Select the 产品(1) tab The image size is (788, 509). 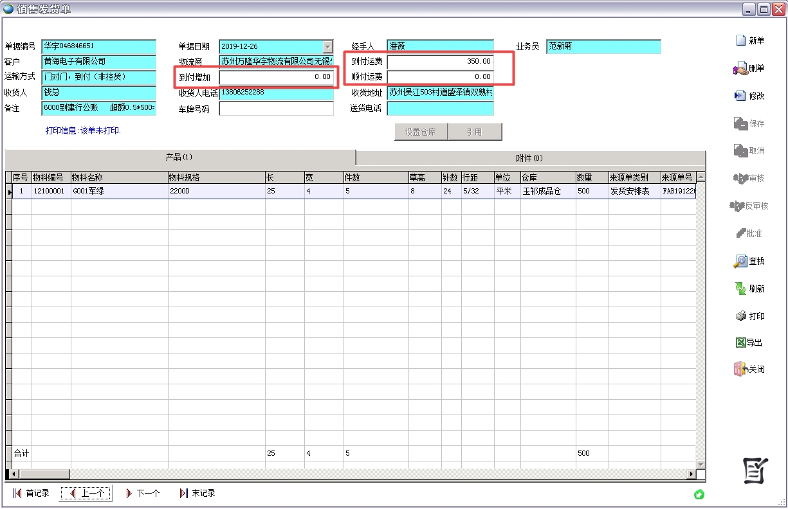click(x=179, y=157)
